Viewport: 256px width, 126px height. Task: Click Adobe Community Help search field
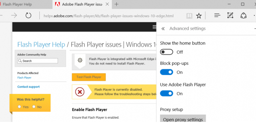(x=38, y=61)
